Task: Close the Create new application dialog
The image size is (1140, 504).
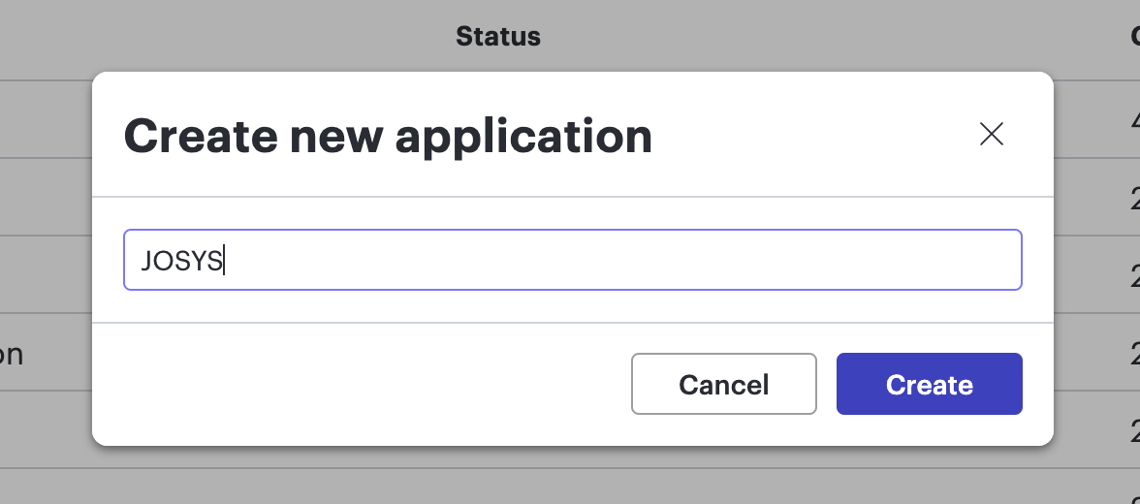Action: click(991, 134)
